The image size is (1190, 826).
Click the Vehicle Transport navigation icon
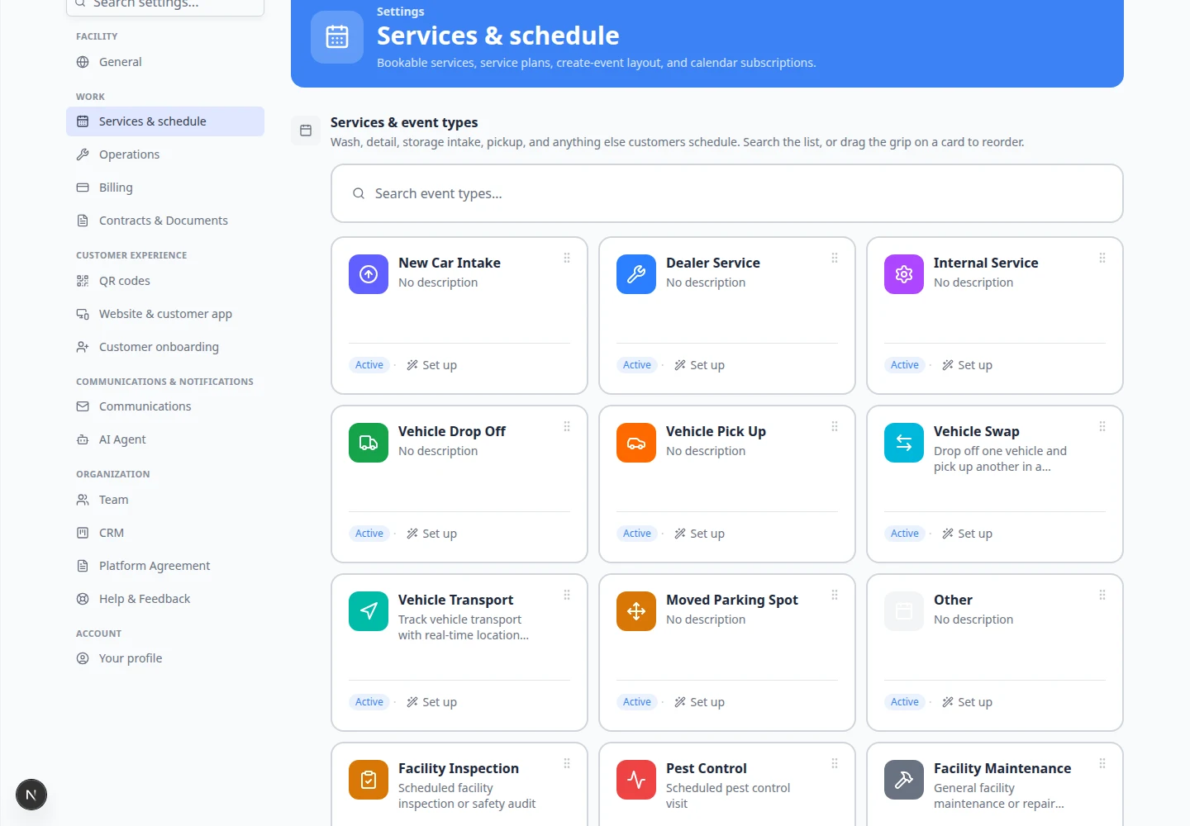click(369, 611)
